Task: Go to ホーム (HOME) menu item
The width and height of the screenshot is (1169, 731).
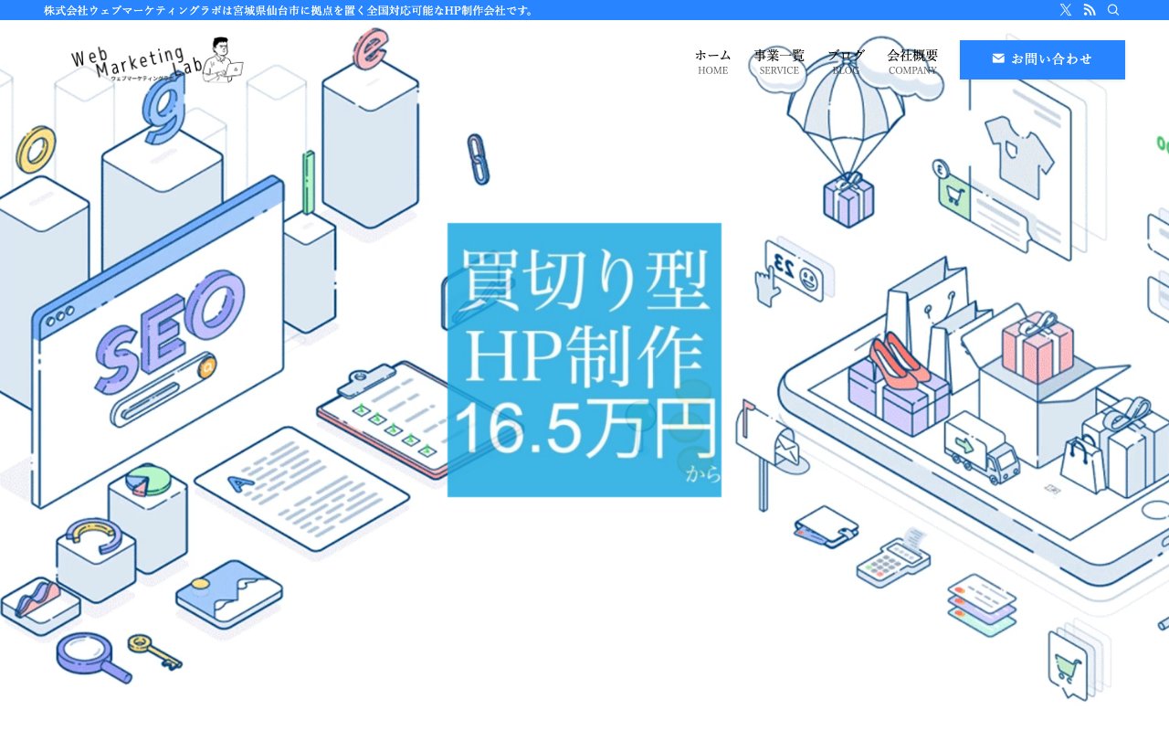Action: point(712,60)
